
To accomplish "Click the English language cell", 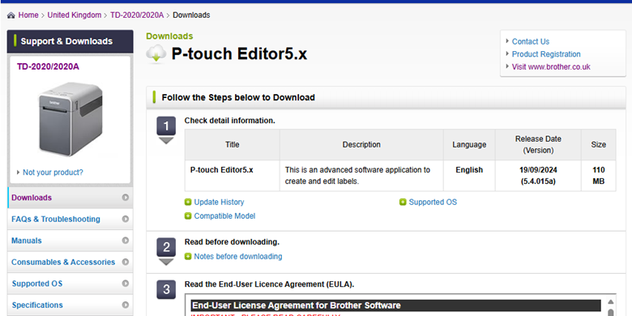I will point(469,175).
